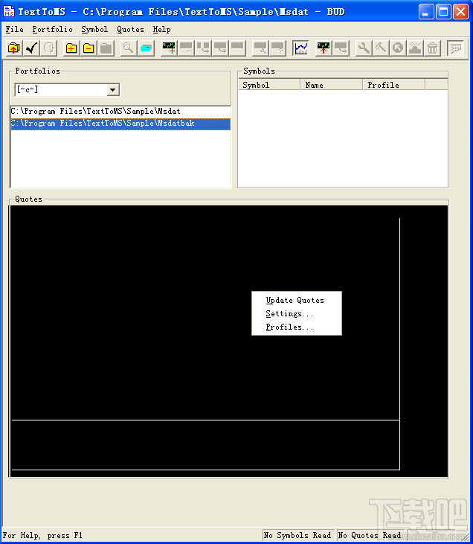
Task: Click the yellow folder minus (remove portfolio) icon
Action: pos(89,48)
